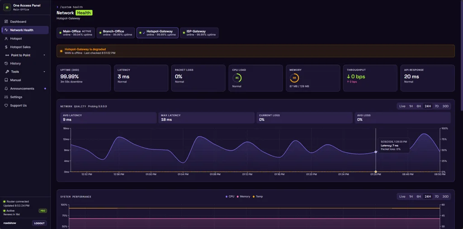The width and height of the screenshot is (463, 229).
Task: Click the Packet Loss stat card
Action: [198, 78]
